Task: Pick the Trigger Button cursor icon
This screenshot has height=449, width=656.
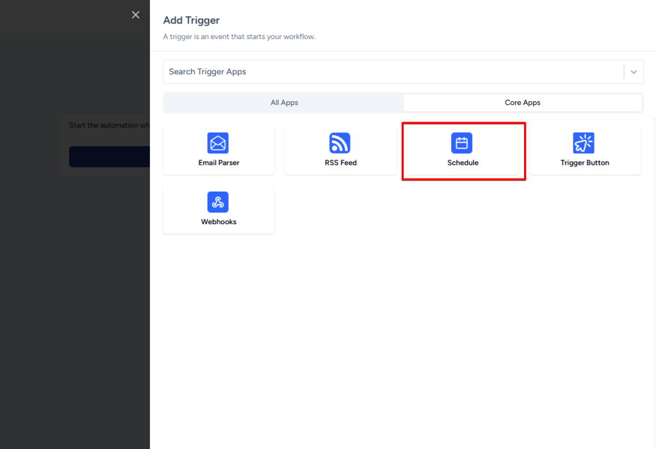Action: tap(584, 143)
